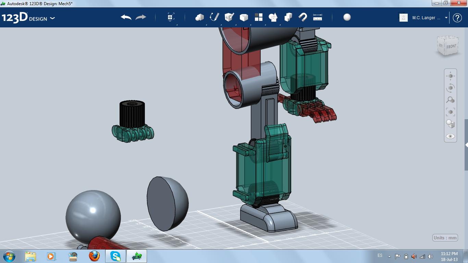Image resolution: width=468 pixels, height=263 pixels.
Task: Select the black gear part on the left
Action: click(x=132, y=114)
